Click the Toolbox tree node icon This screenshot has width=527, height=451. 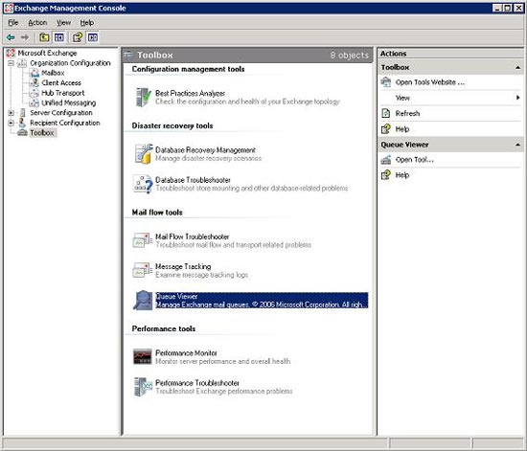click(x=23, y=133)
